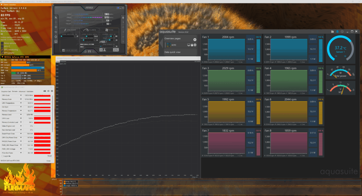Open Memory Clock sensor dropdown in GPU-Z
The image size is (362, 196).
coord(21,99)
